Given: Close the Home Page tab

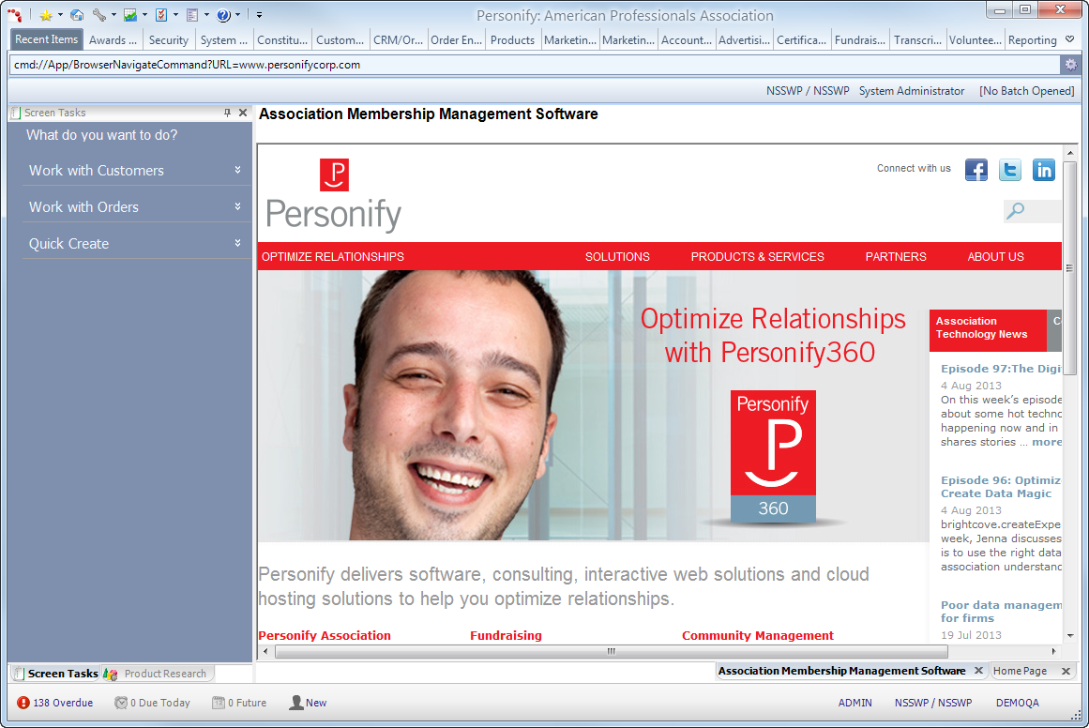Looking at the screenshot, I should pos(1066,671).
